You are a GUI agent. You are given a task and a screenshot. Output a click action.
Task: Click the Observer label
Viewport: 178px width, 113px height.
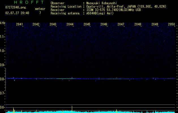click(57, 3)
